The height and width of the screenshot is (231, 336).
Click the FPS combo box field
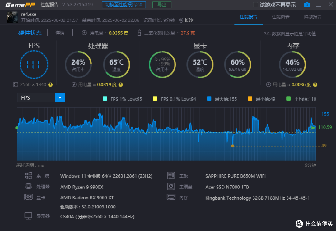[x=41, y=97]
